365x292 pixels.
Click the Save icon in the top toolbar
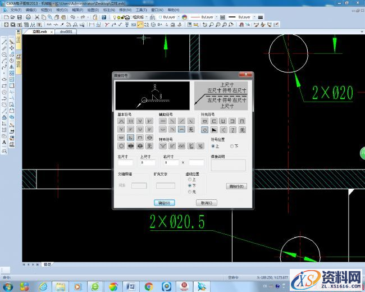tap(20, 17)
